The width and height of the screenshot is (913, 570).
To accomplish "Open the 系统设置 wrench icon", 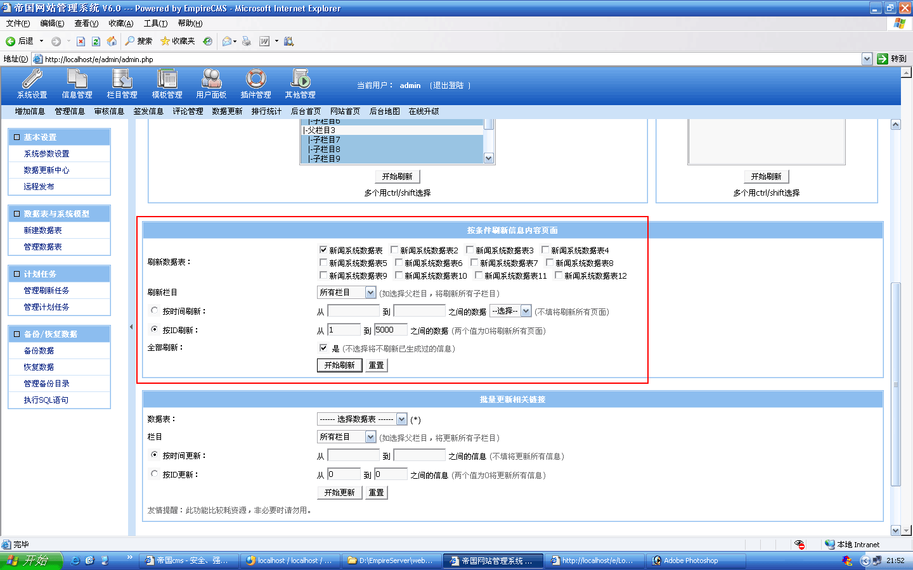I will [x=32, y=79].
